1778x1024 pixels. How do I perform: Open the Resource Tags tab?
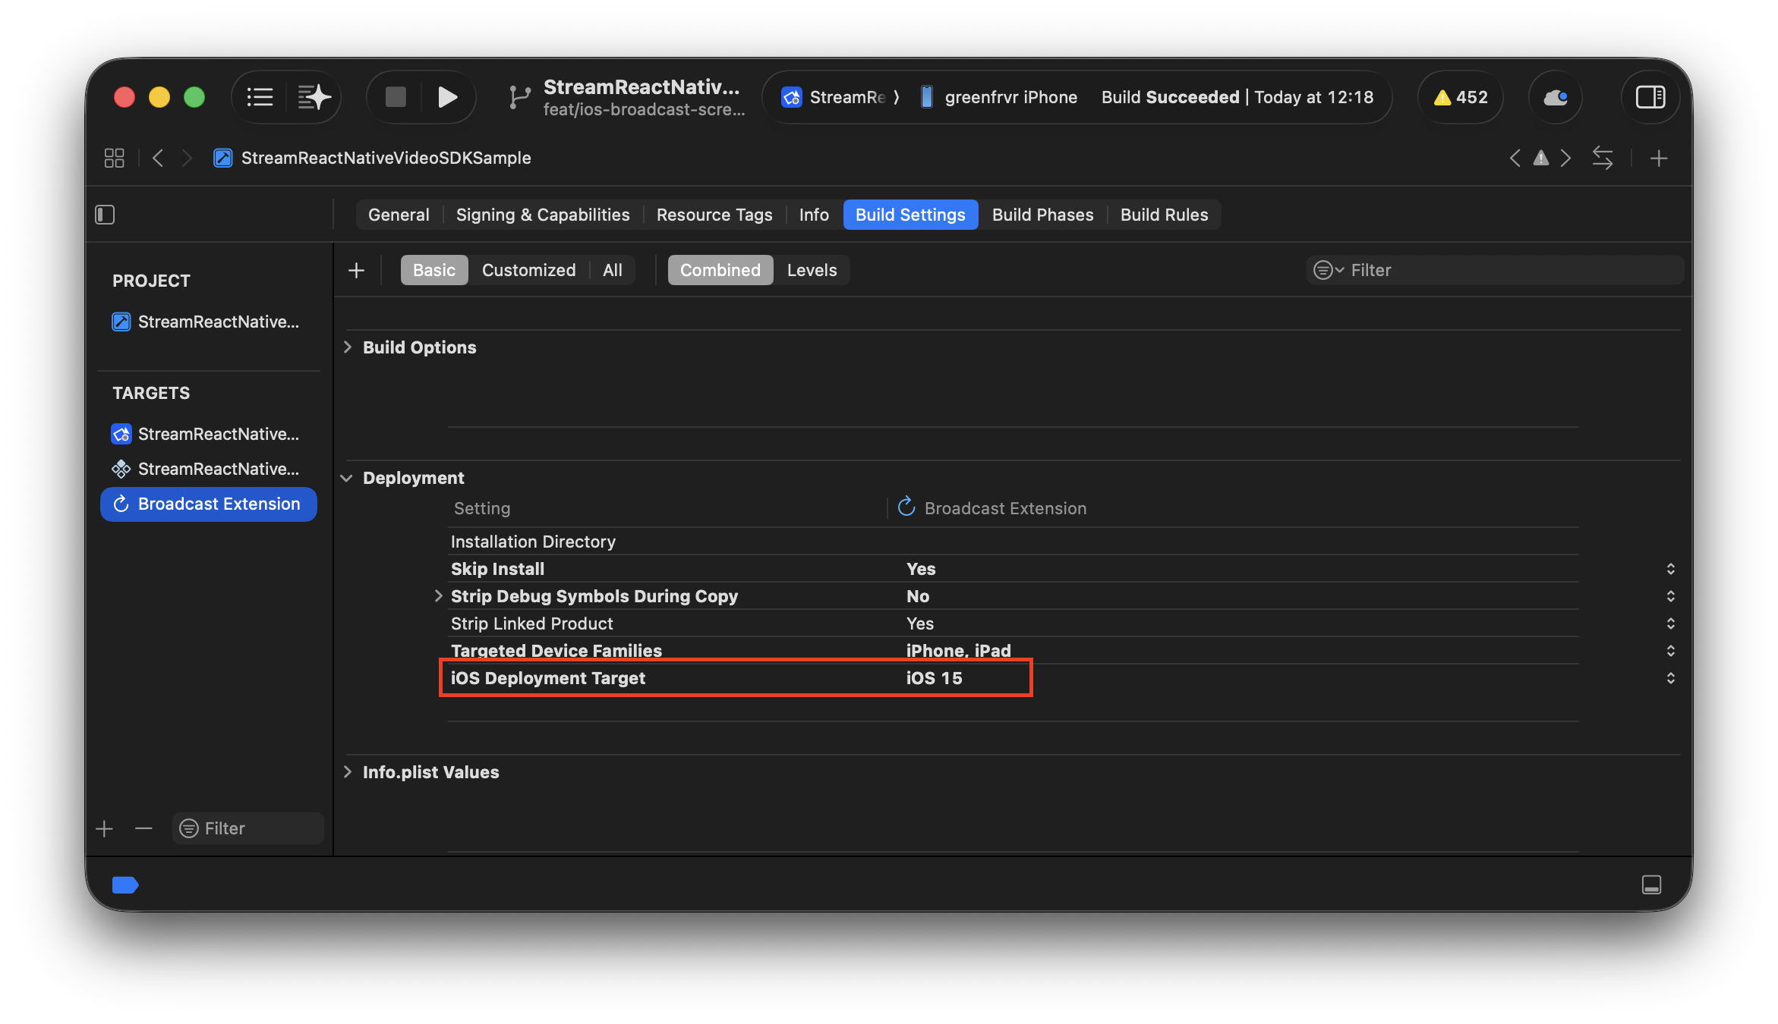coord(714,215)
